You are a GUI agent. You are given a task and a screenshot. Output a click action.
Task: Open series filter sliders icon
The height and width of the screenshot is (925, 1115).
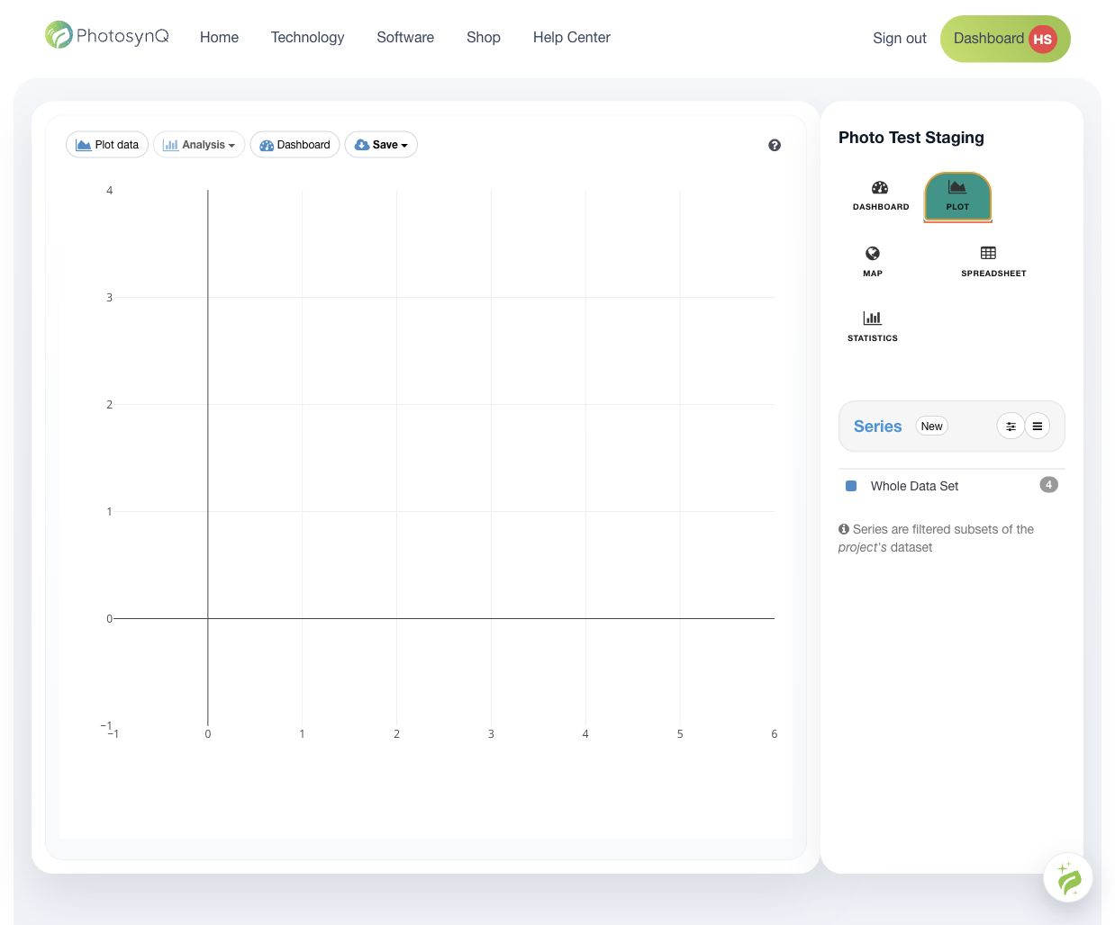[1011, 427]
